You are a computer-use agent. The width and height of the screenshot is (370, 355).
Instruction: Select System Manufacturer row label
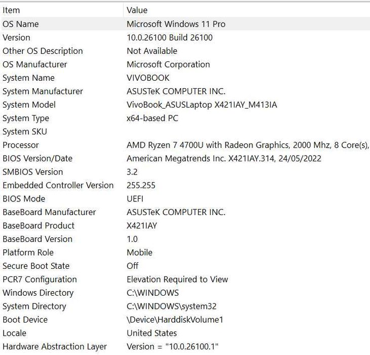pos(43,91)
